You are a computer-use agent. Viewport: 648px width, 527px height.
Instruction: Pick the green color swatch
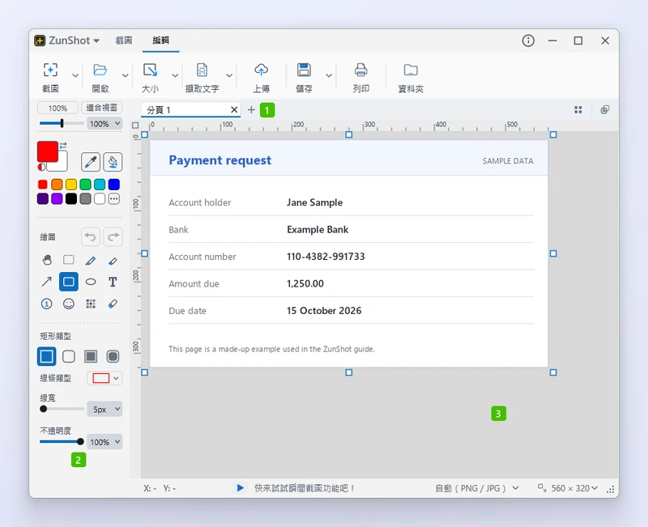point(86,185)
